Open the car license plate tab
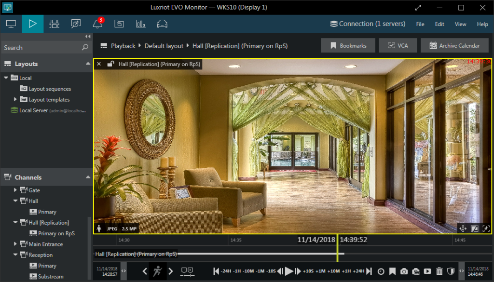The image size is (494, 282). (x=162, y=24)
